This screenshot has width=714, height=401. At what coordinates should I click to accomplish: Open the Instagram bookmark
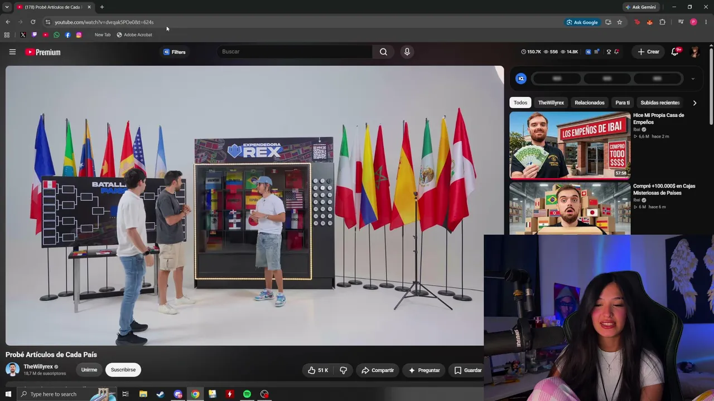79,35
